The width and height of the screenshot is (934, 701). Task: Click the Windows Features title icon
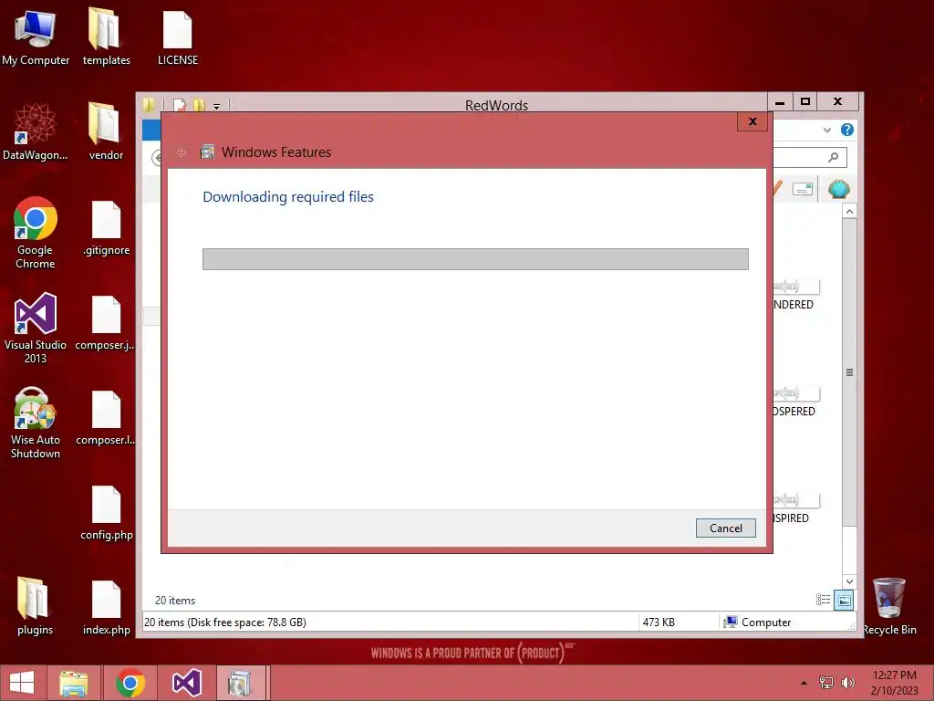pos(207,152)
